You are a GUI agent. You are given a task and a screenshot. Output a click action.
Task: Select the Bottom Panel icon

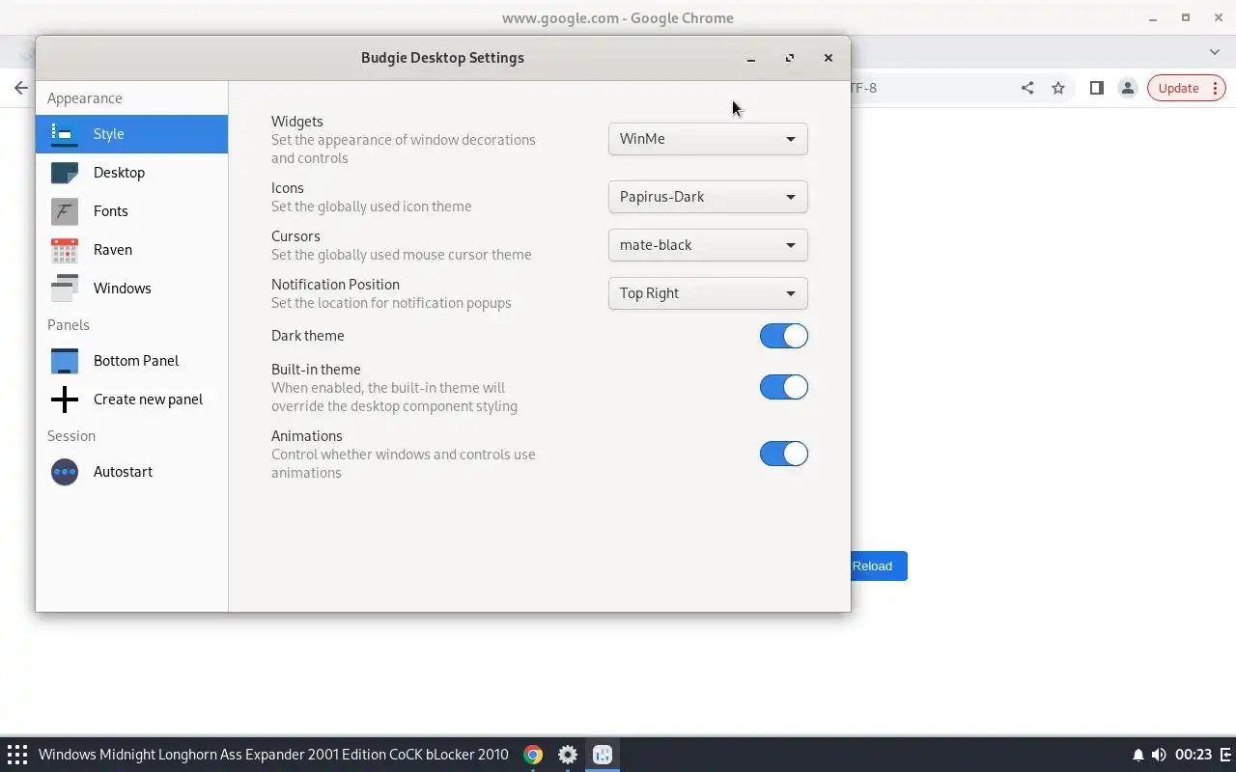pos(64,361)
